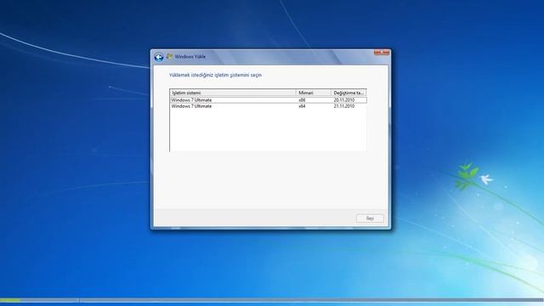Click the Windows Yükle setup icon
This screenshot has width=544, height=306.
point(169,56)
